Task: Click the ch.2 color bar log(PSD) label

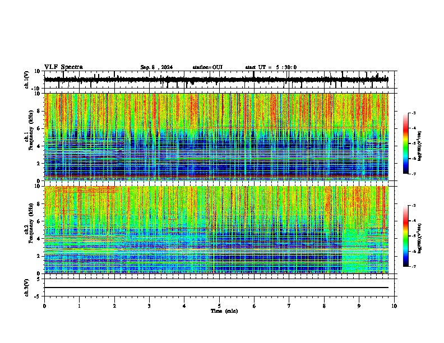Action: 420,238
